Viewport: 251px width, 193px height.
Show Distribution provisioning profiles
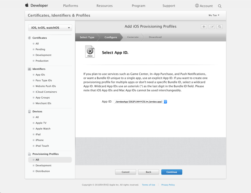pos(43,171)
